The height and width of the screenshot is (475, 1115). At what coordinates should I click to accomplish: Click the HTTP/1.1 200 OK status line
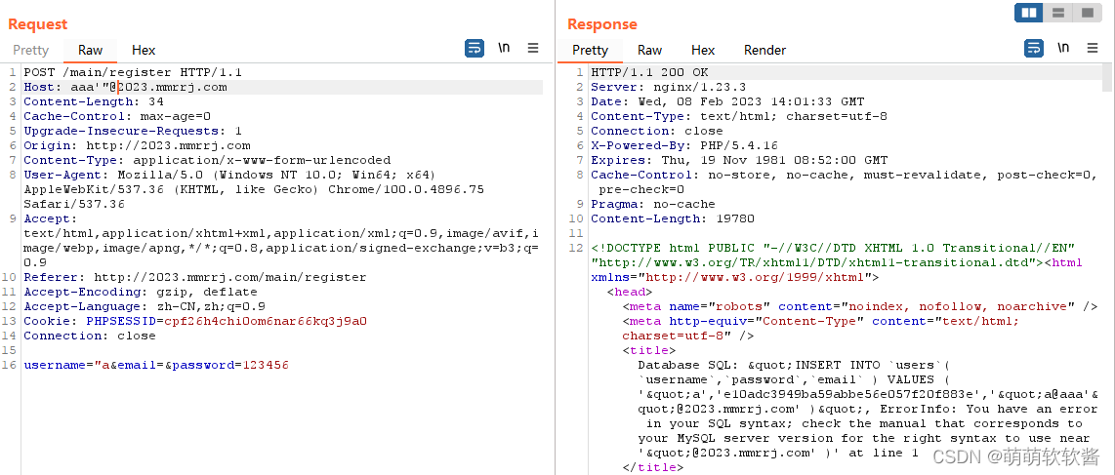[x=650, y=72]
